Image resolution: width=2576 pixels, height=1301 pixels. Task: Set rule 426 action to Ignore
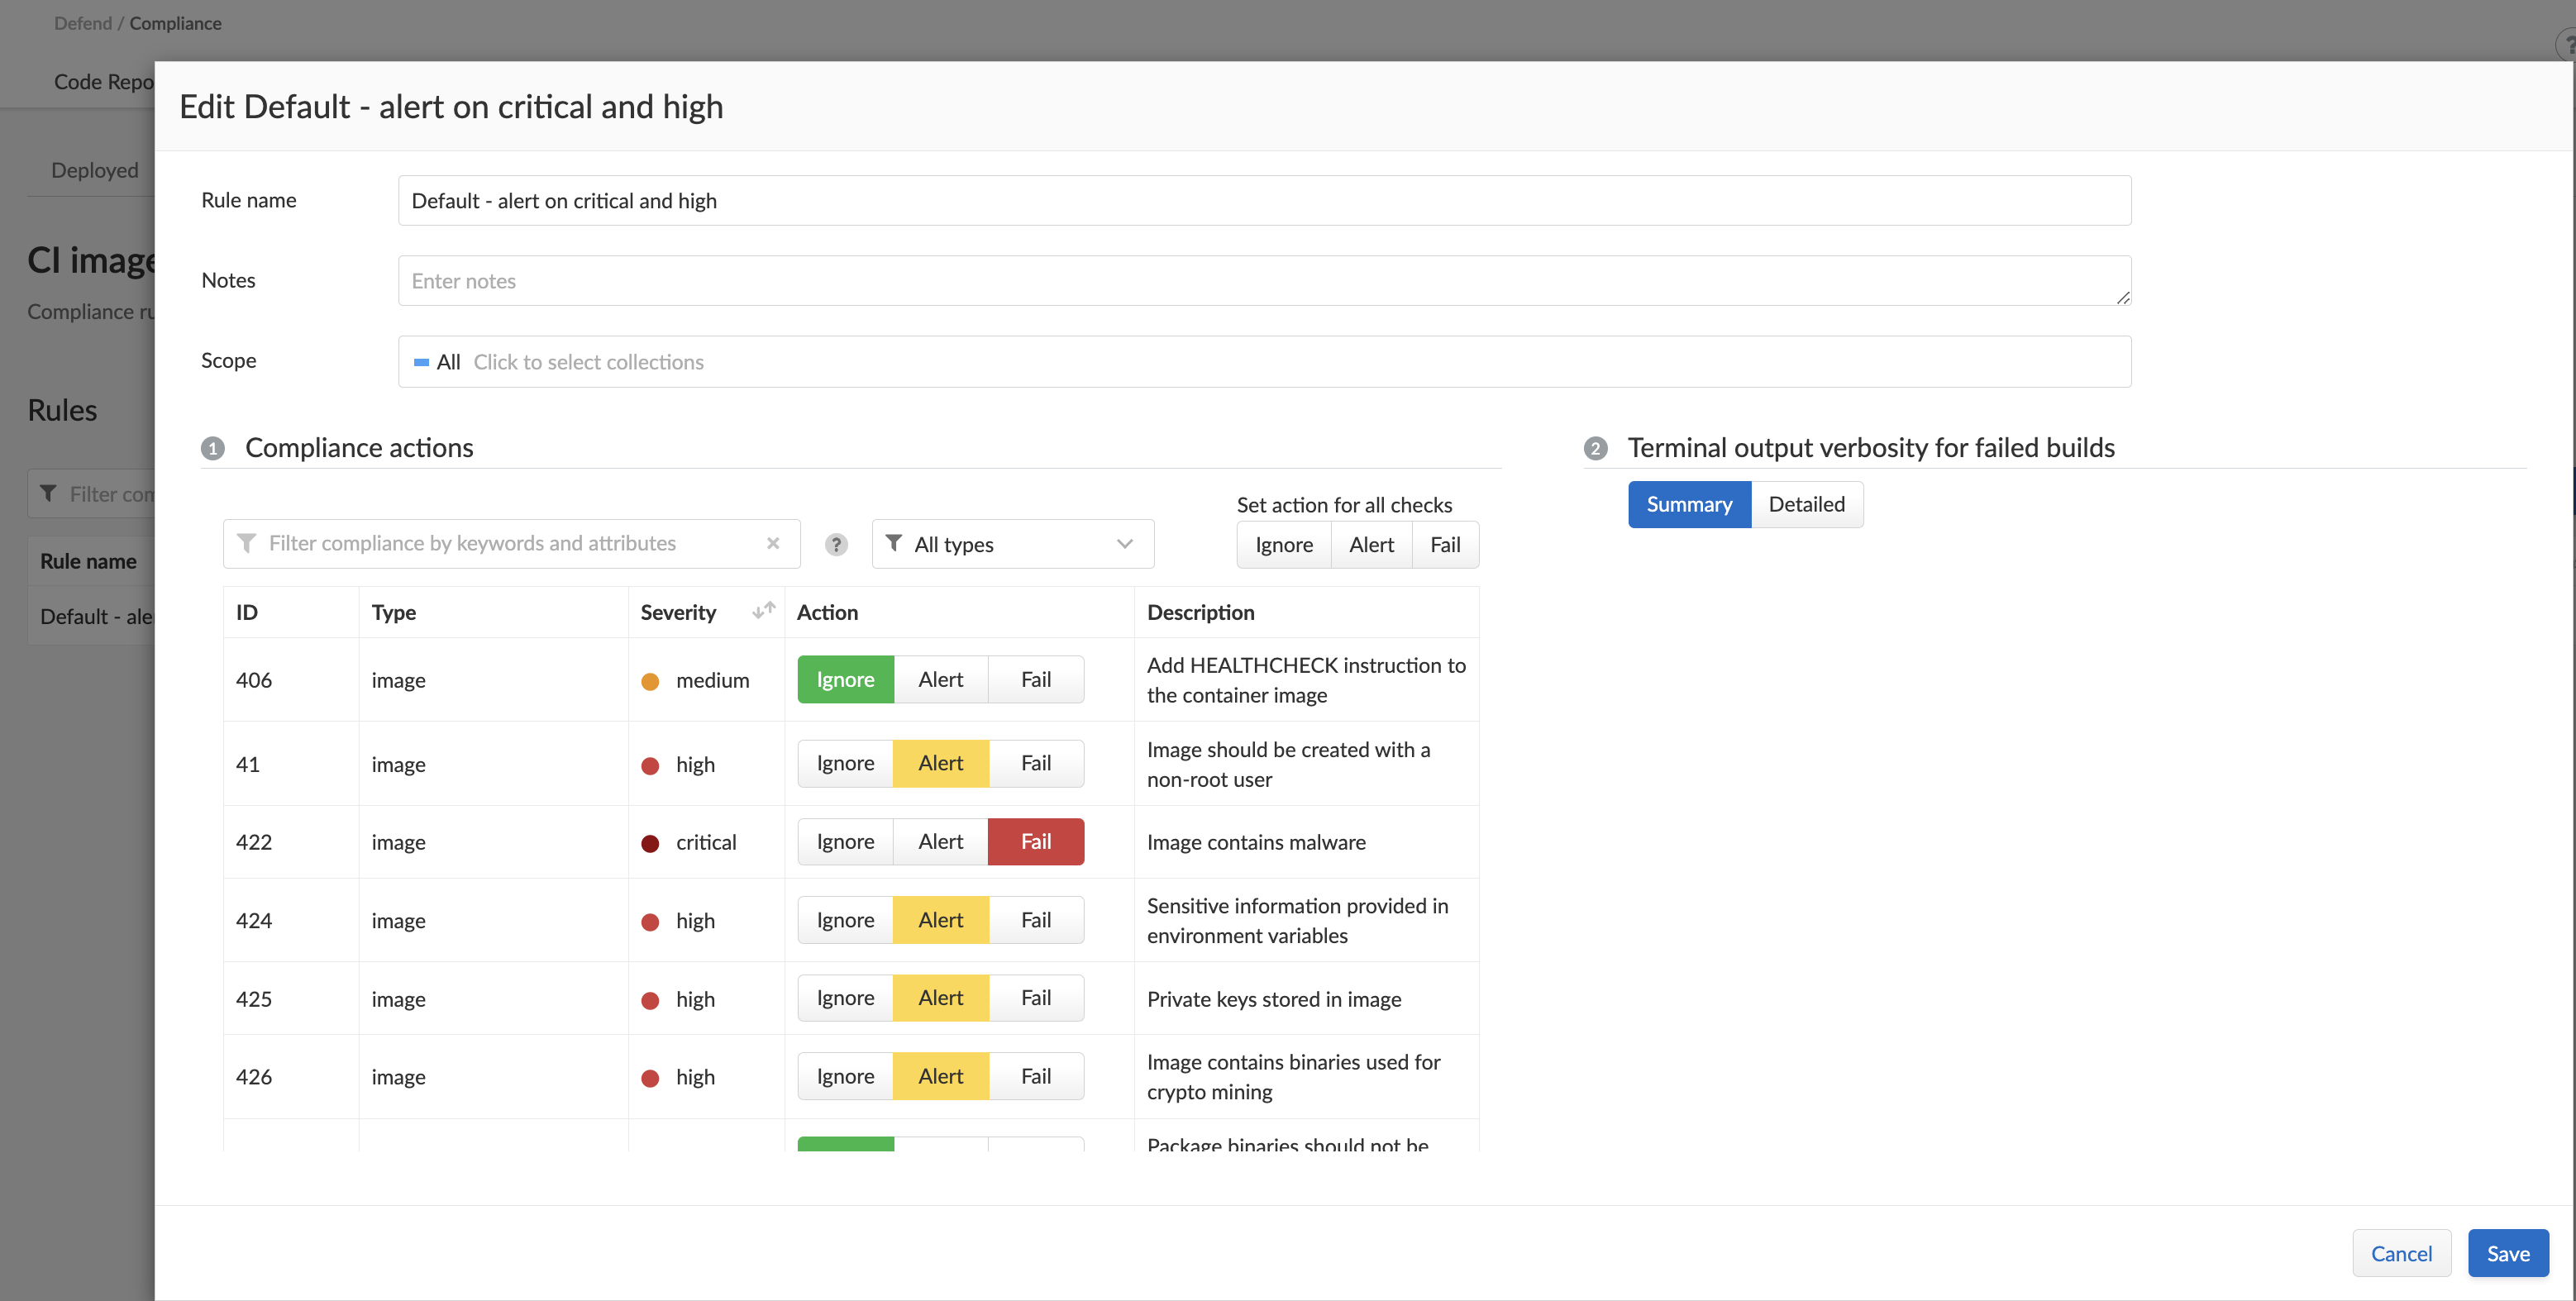tap(845, 1076)
